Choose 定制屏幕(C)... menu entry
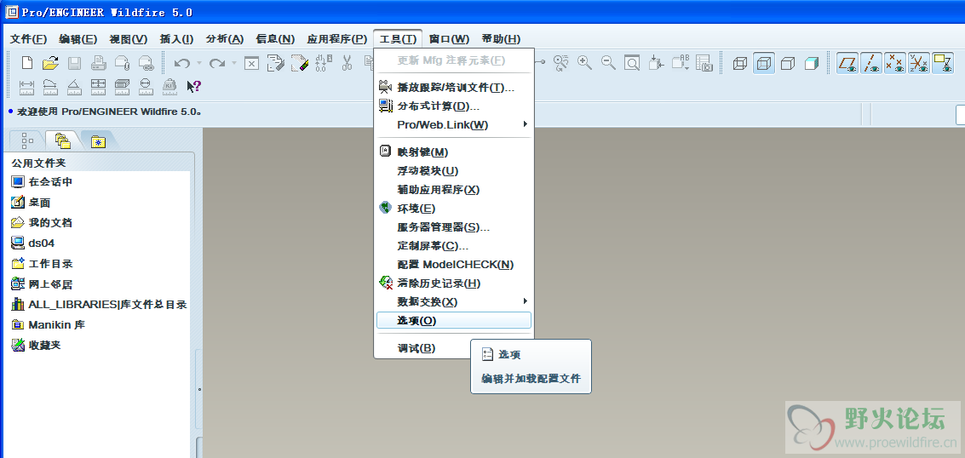The image size is (965, 458). [x=453, y=246]
